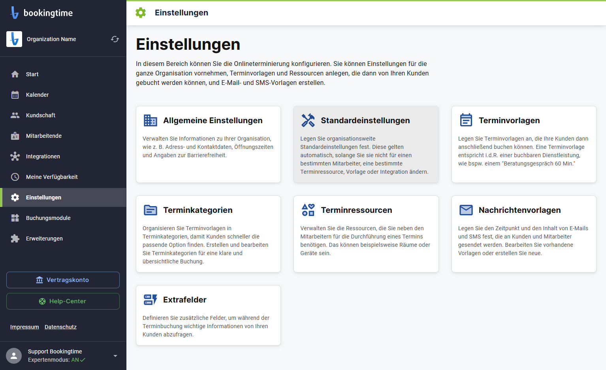This screenshot has width=606, height=370.
Task: Open the Standardeinstellungen card title
Action: click(365, 120)
